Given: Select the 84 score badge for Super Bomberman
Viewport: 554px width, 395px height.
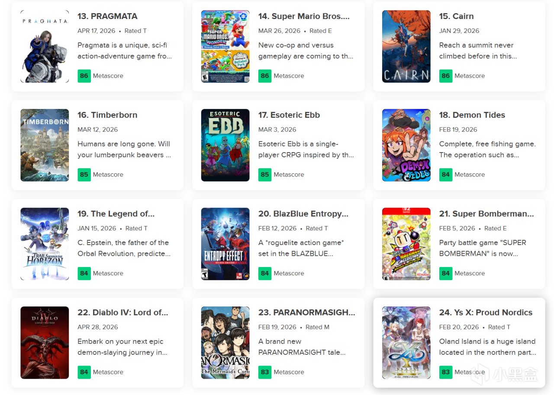Looking at the screenshot, I should click(x=446, y=273).
